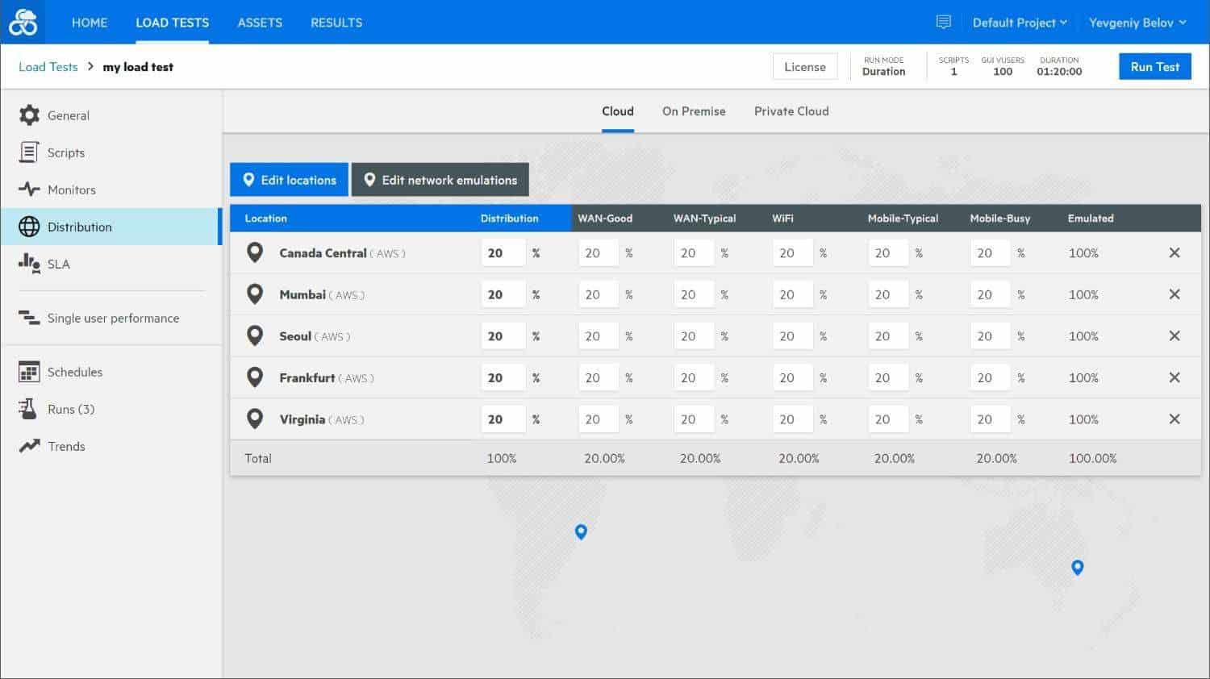The width and height of the screenshot is (1210, 679).
Task: Open Trends in the sidebar
Action: pos(111,446)
